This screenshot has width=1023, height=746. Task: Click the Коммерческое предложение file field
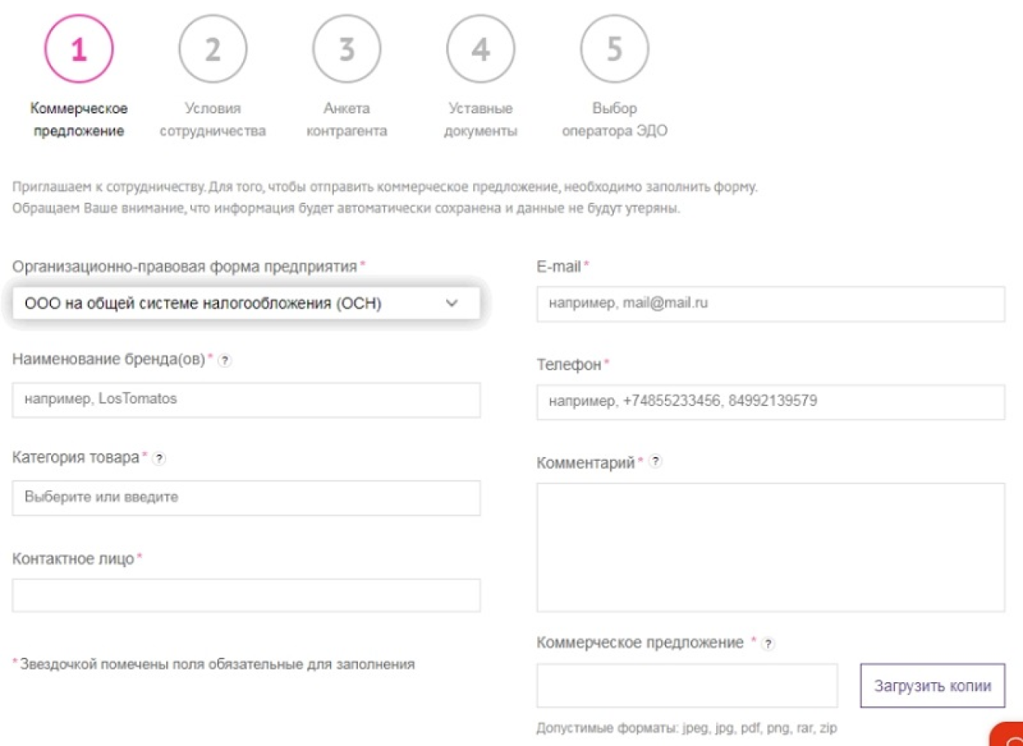[x=687, y=686]
